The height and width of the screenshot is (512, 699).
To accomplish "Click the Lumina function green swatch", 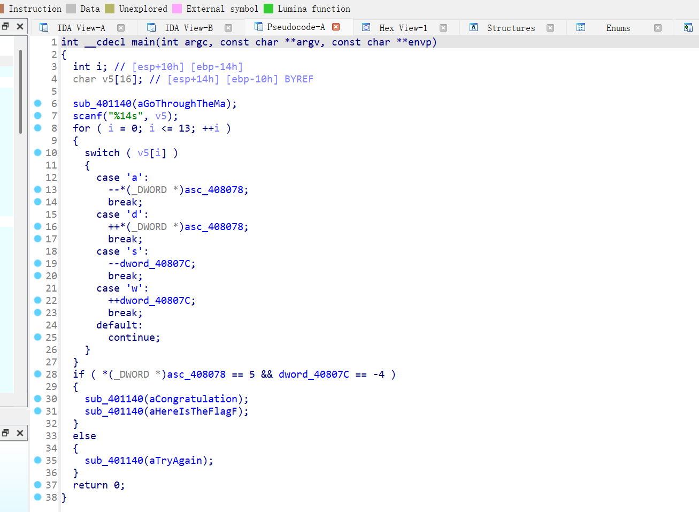I will coord(268,9).
